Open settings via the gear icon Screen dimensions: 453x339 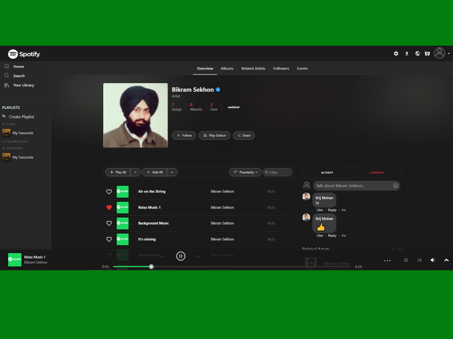[x=395, y=53]
